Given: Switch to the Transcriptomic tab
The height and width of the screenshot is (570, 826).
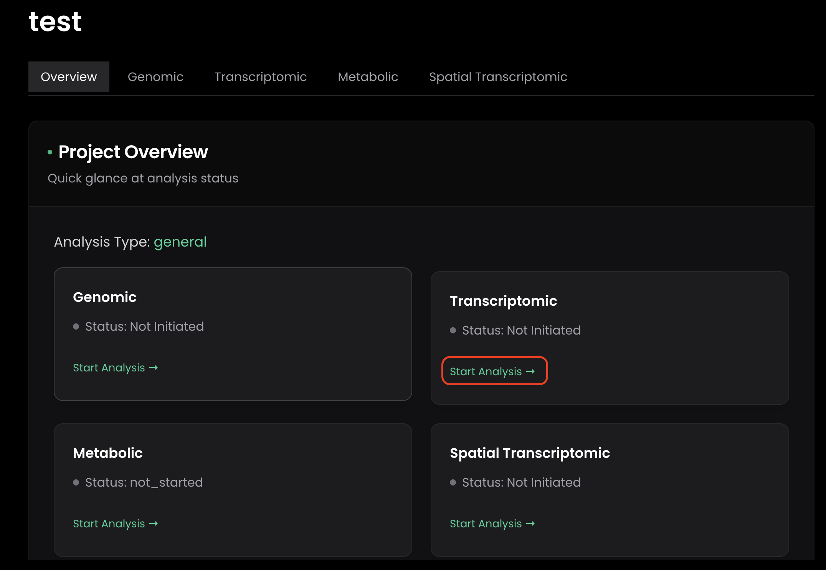Looking at the screenshot, I should click(261, 77).
